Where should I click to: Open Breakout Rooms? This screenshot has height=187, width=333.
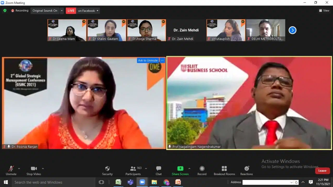[224, 170]
